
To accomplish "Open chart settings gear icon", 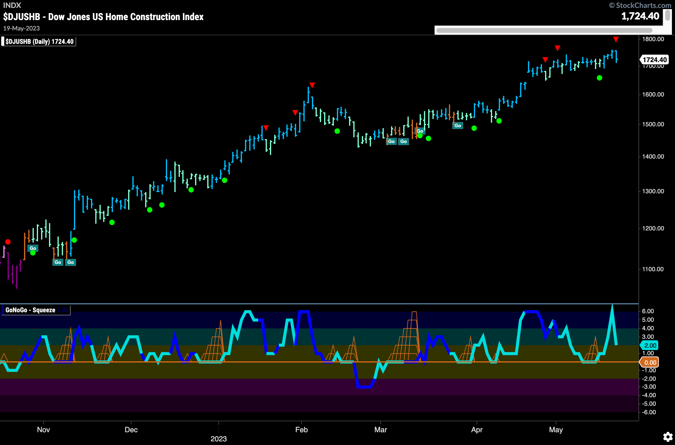I will click(x=668, y=437).
